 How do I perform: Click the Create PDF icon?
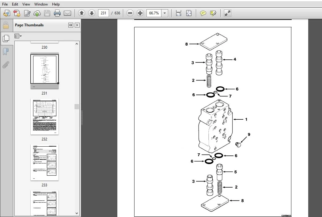point(17,13)
